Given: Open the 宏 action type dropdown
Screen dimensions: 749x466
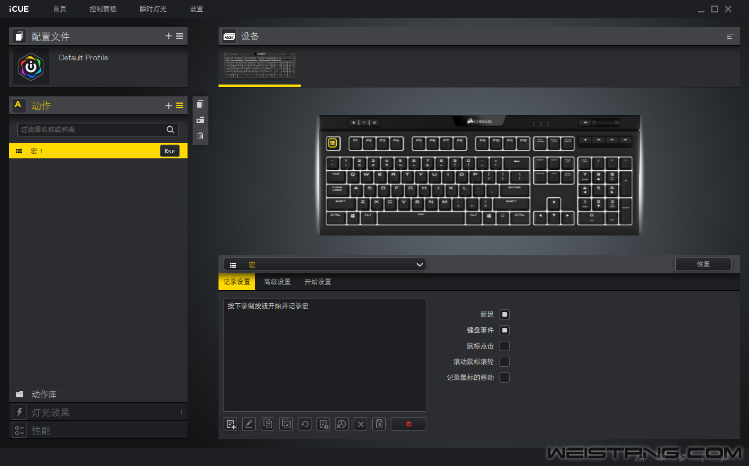Looking at the screenshot, I should tap(325, 265).
